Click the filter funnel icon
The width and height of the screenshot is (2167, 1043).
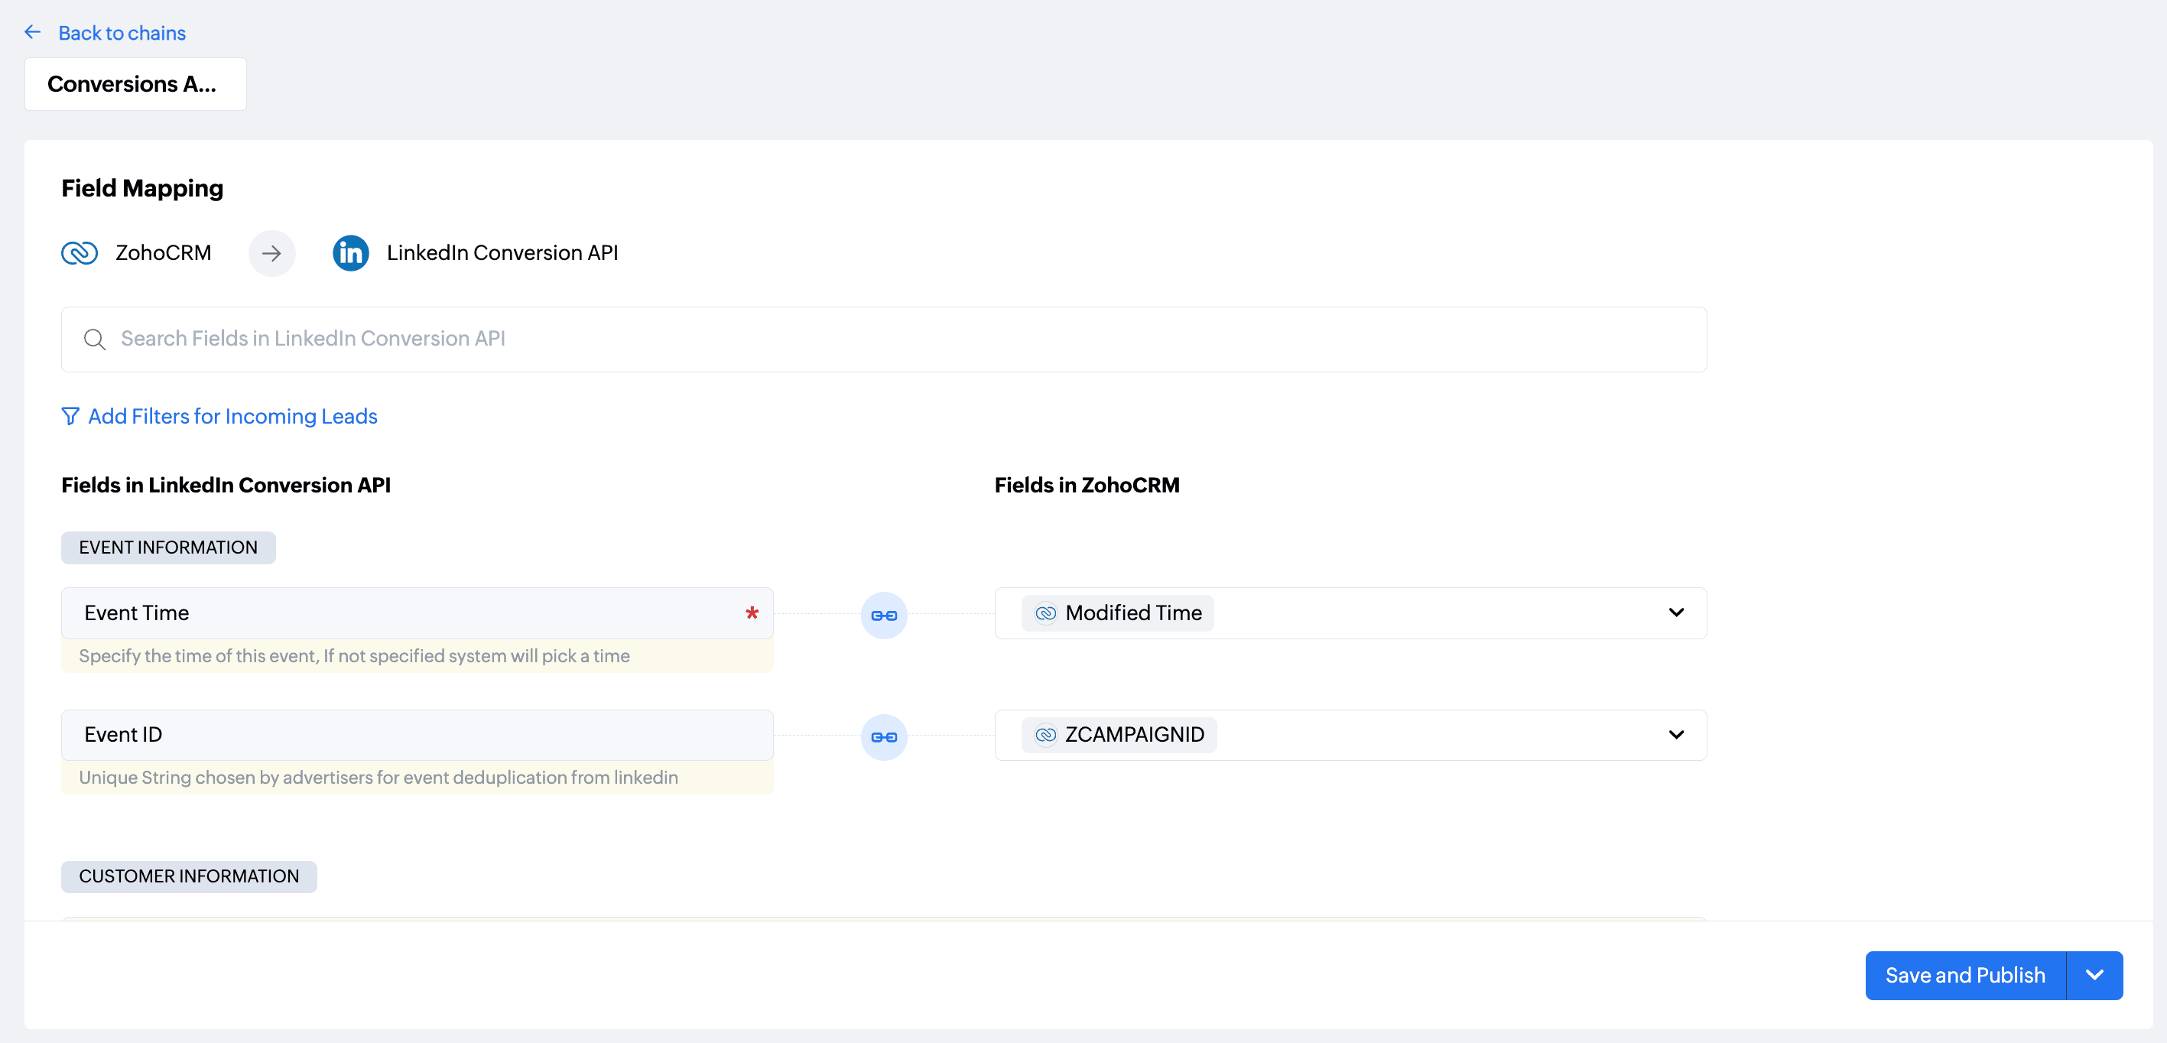[70, 416]
